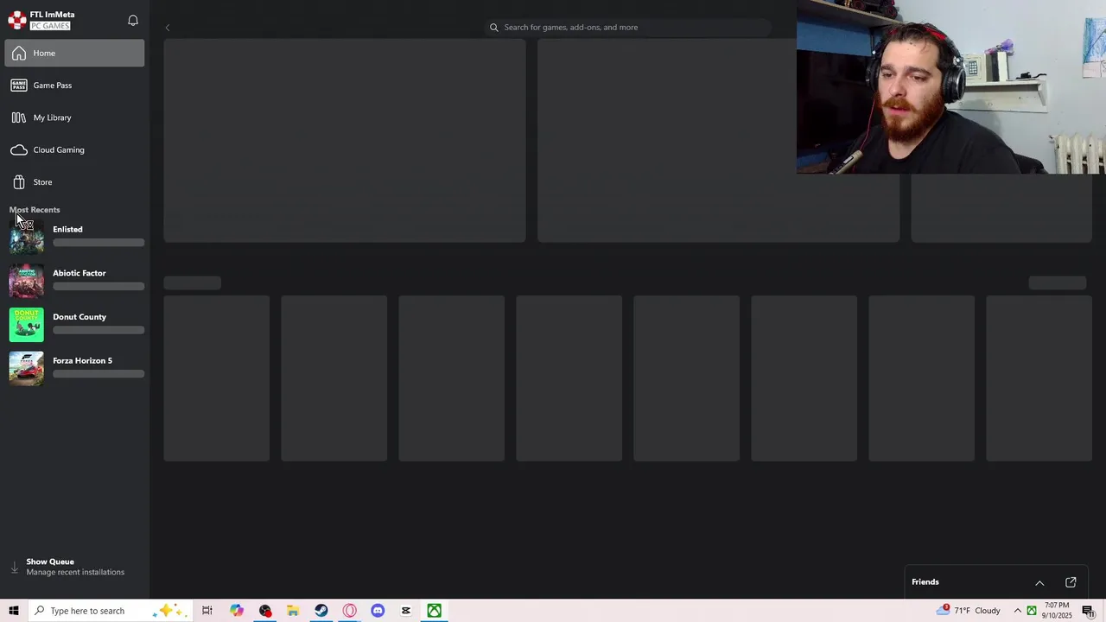Click the Xbox app taskbar icon
The image size is (1106, 622).
(x=435, y=611)
